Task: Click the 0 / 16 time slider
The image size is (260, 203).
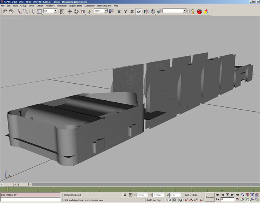Action: (16, 184)
